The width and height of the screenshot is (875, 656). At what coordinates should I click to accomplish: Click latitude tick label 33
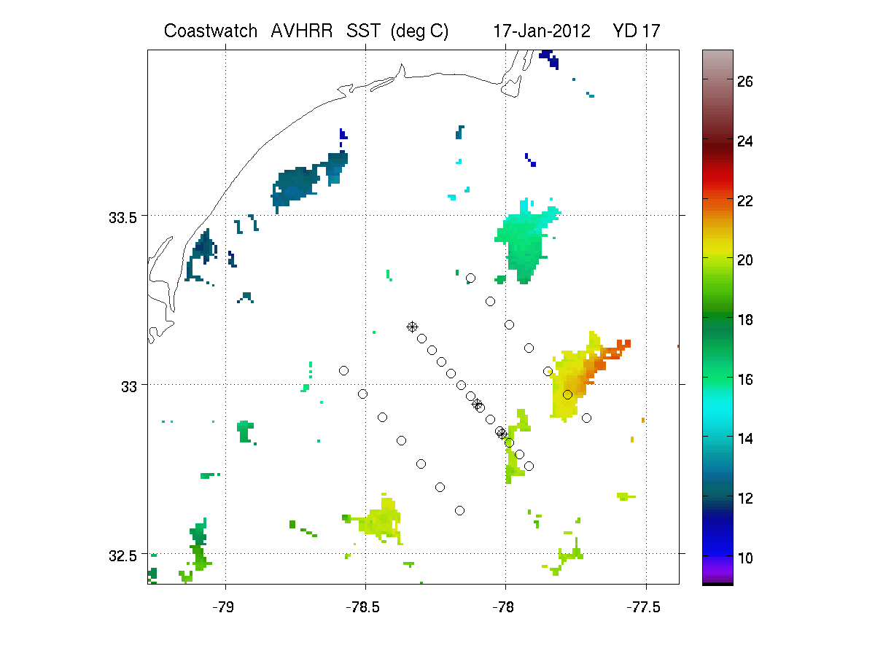point(129,386)
